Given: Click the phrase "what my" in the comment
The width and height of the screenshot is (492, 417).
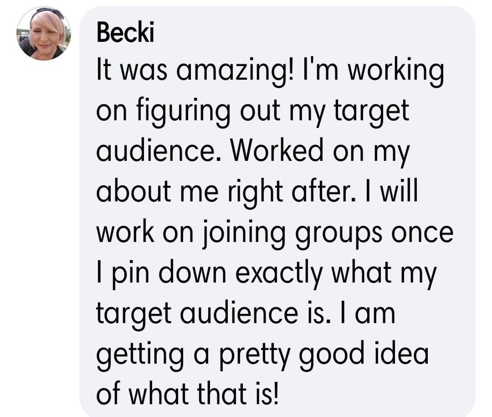Looking at the screenshot, I should tap(384, 271).
